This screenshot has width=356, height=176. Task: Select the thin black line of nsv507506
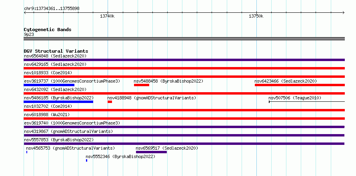307,102
